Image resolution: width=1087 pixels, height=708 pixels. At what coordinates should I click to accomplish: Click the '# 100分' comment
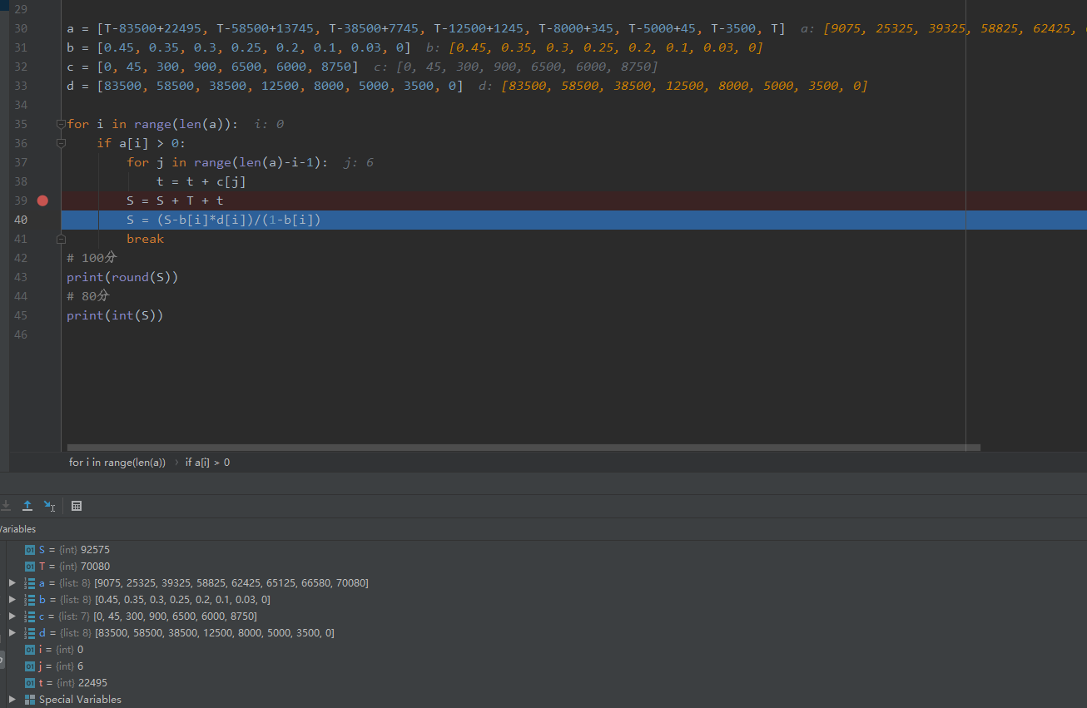coord(92,258)
